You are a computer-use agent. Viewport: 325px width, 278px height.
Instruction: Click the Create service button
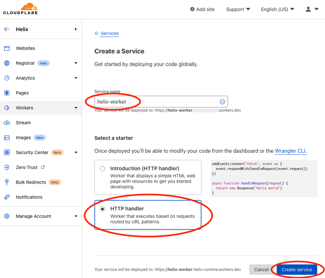296,269
